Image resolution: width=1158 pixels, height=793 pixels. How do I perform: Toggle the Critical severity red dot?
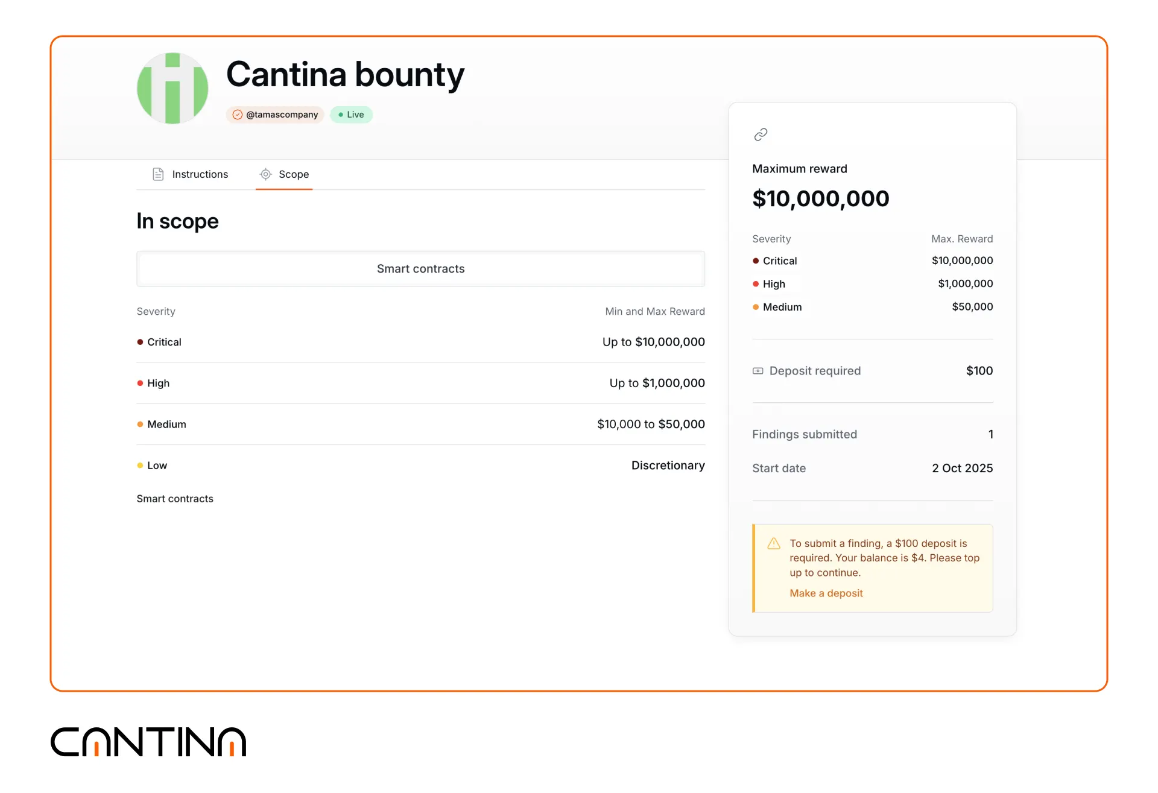140,342
